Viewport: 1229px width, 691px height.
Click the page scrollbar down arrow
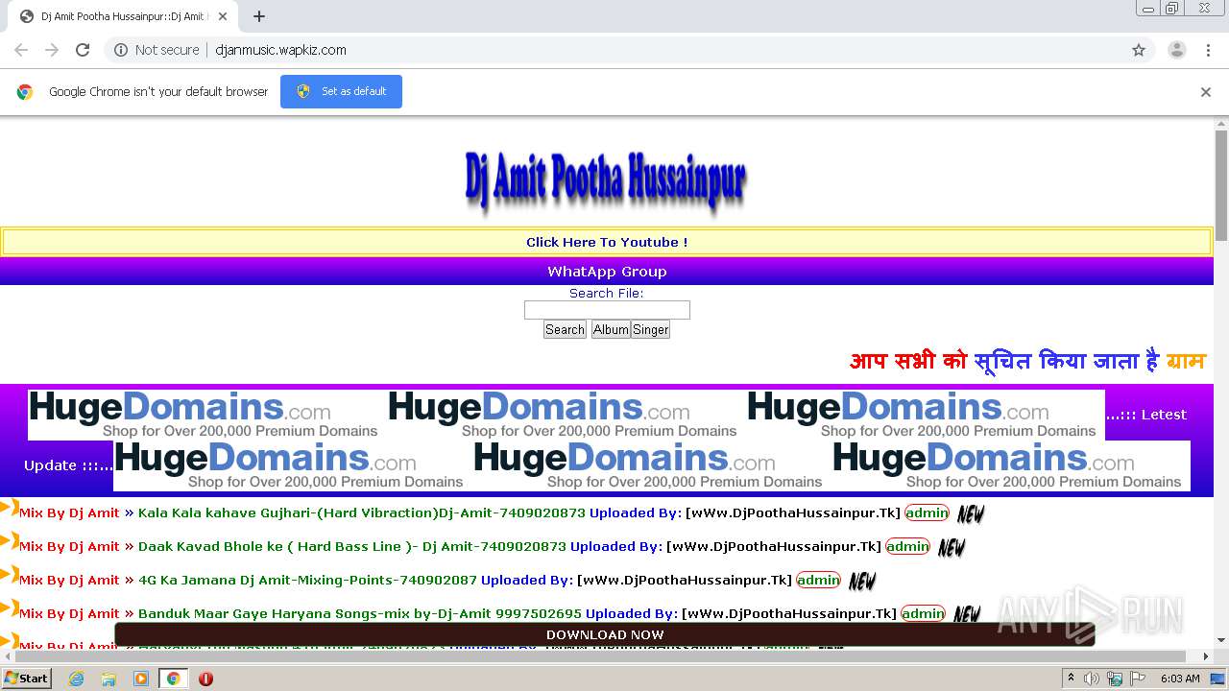point(1221,640)
